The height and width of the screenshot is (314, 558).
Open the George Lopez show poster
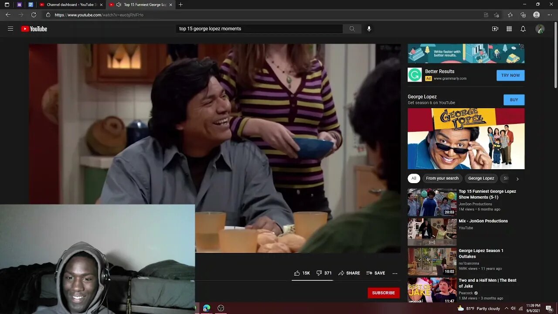tap(466, 139)
